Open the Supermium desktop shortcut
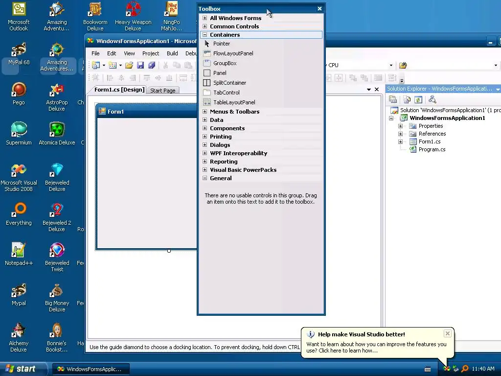 (x=19, y=134)
